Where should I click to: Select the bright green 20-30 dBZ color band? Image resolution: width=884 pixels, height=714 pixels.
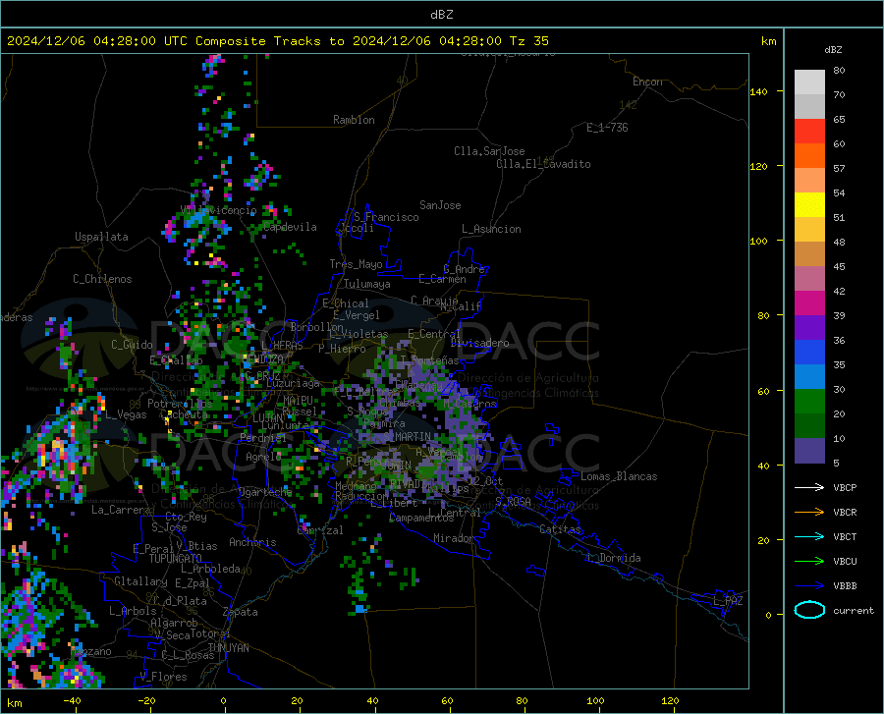coord(809,402)
